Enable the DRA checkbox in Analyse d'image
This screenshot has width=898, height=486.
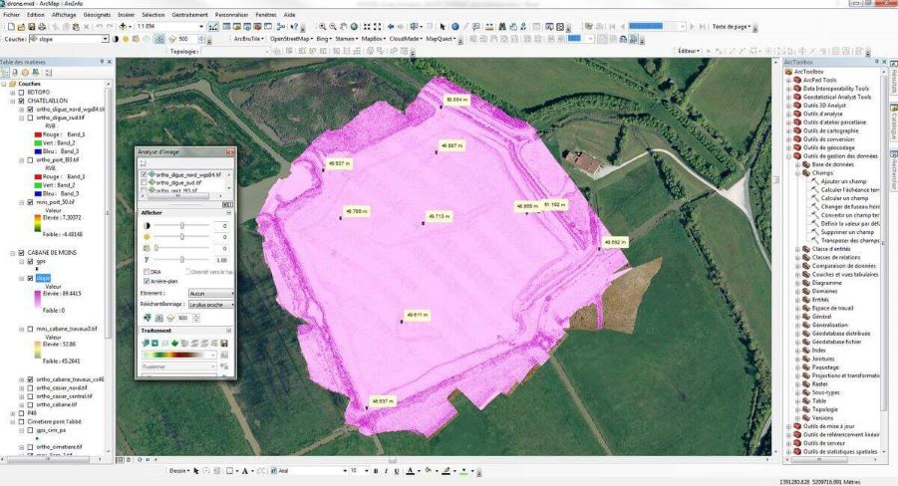(147, 272)
